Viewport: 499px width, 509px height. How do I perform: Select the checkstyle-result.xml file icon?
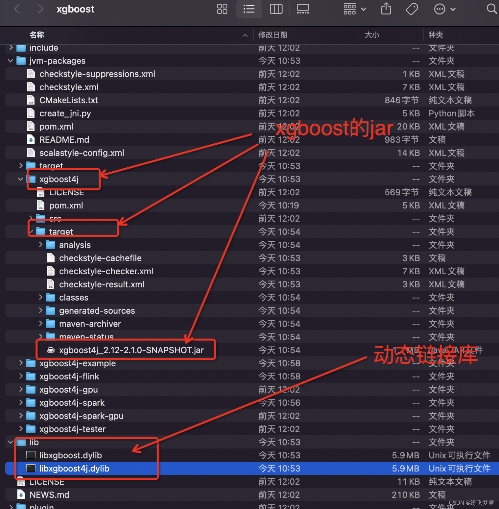tap(51, 284)
